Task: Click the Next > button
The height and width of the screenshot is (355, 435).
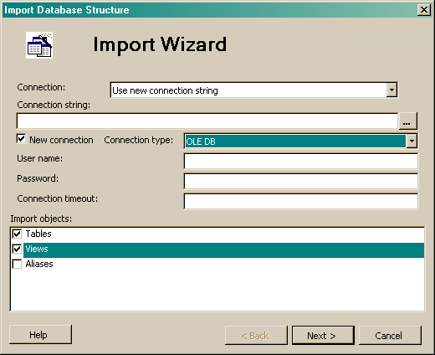Action: tap(323, 335)
